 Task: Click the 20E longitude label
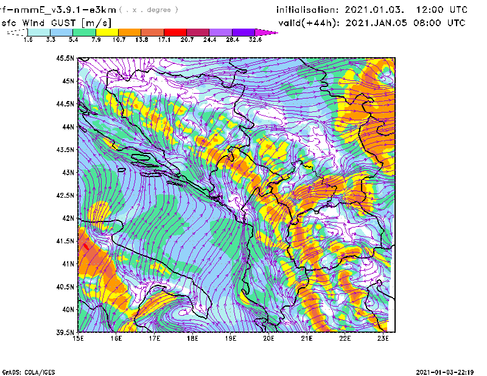268,338
